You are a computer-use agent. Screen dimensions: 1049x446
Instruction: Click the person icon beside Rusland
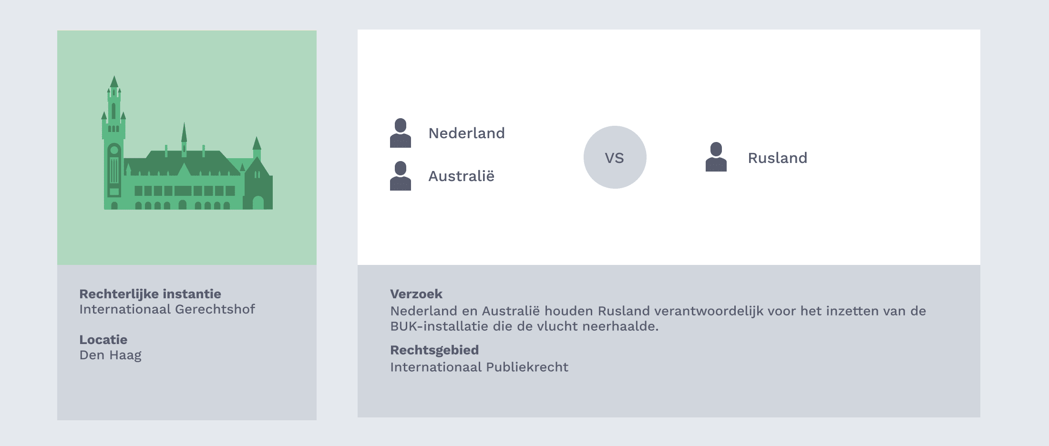tap(716, 157)
